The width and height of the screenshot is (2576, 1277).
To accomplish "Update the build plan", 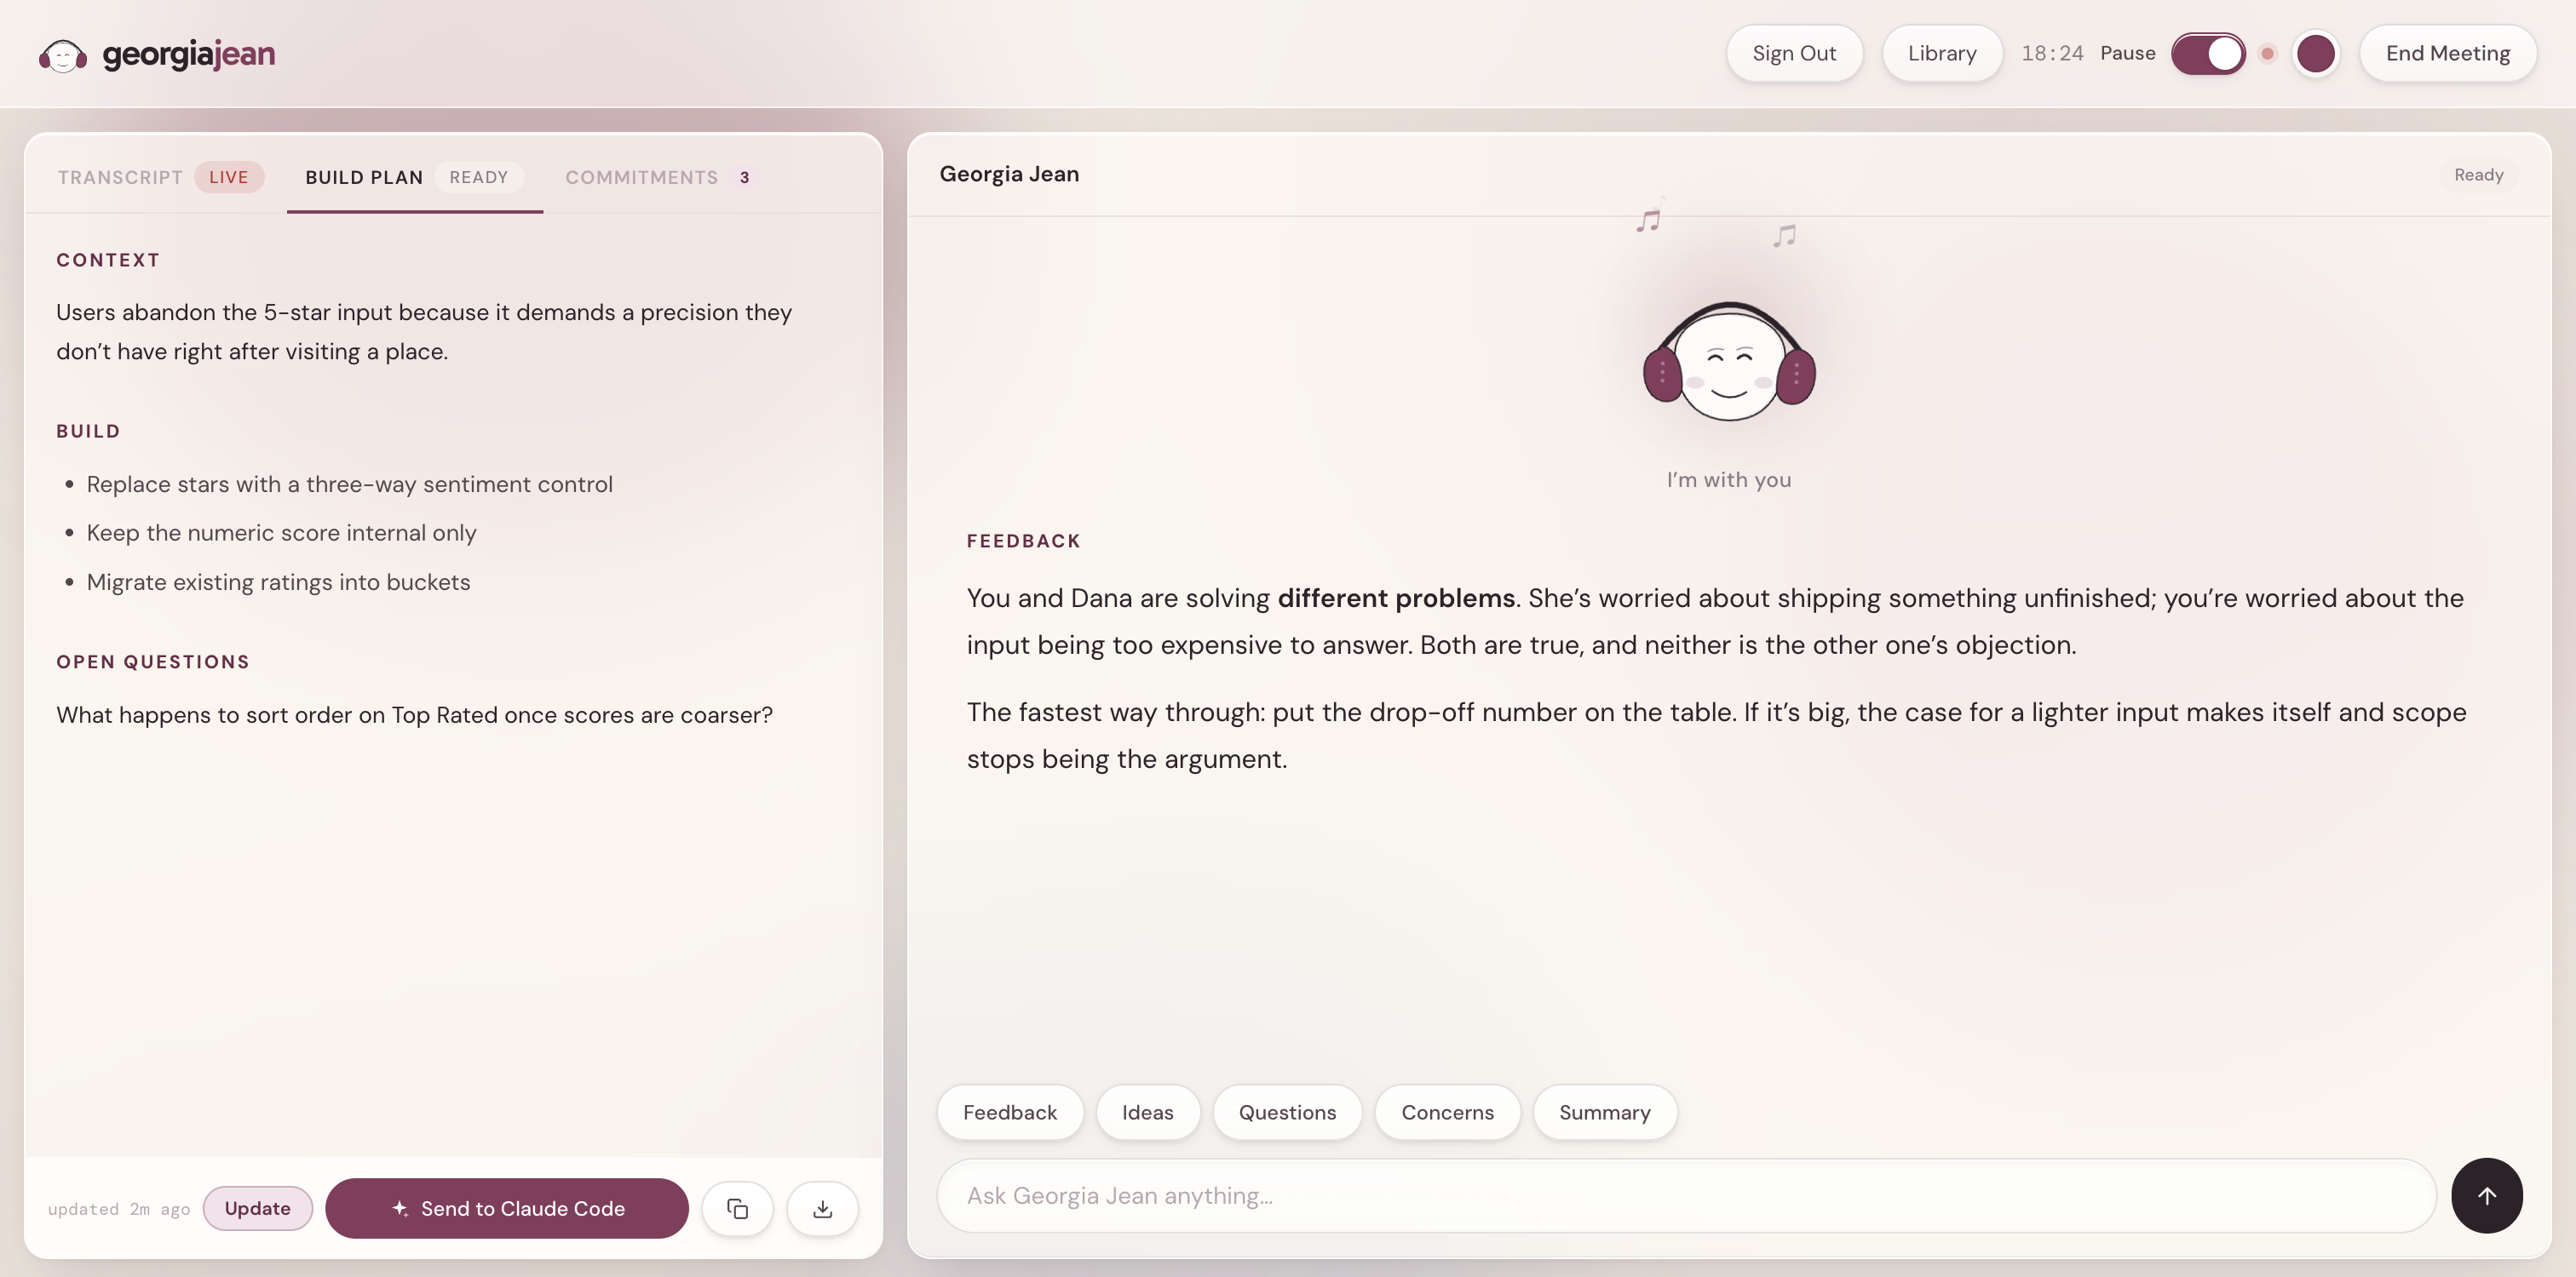I will [x=257, y=1209].
